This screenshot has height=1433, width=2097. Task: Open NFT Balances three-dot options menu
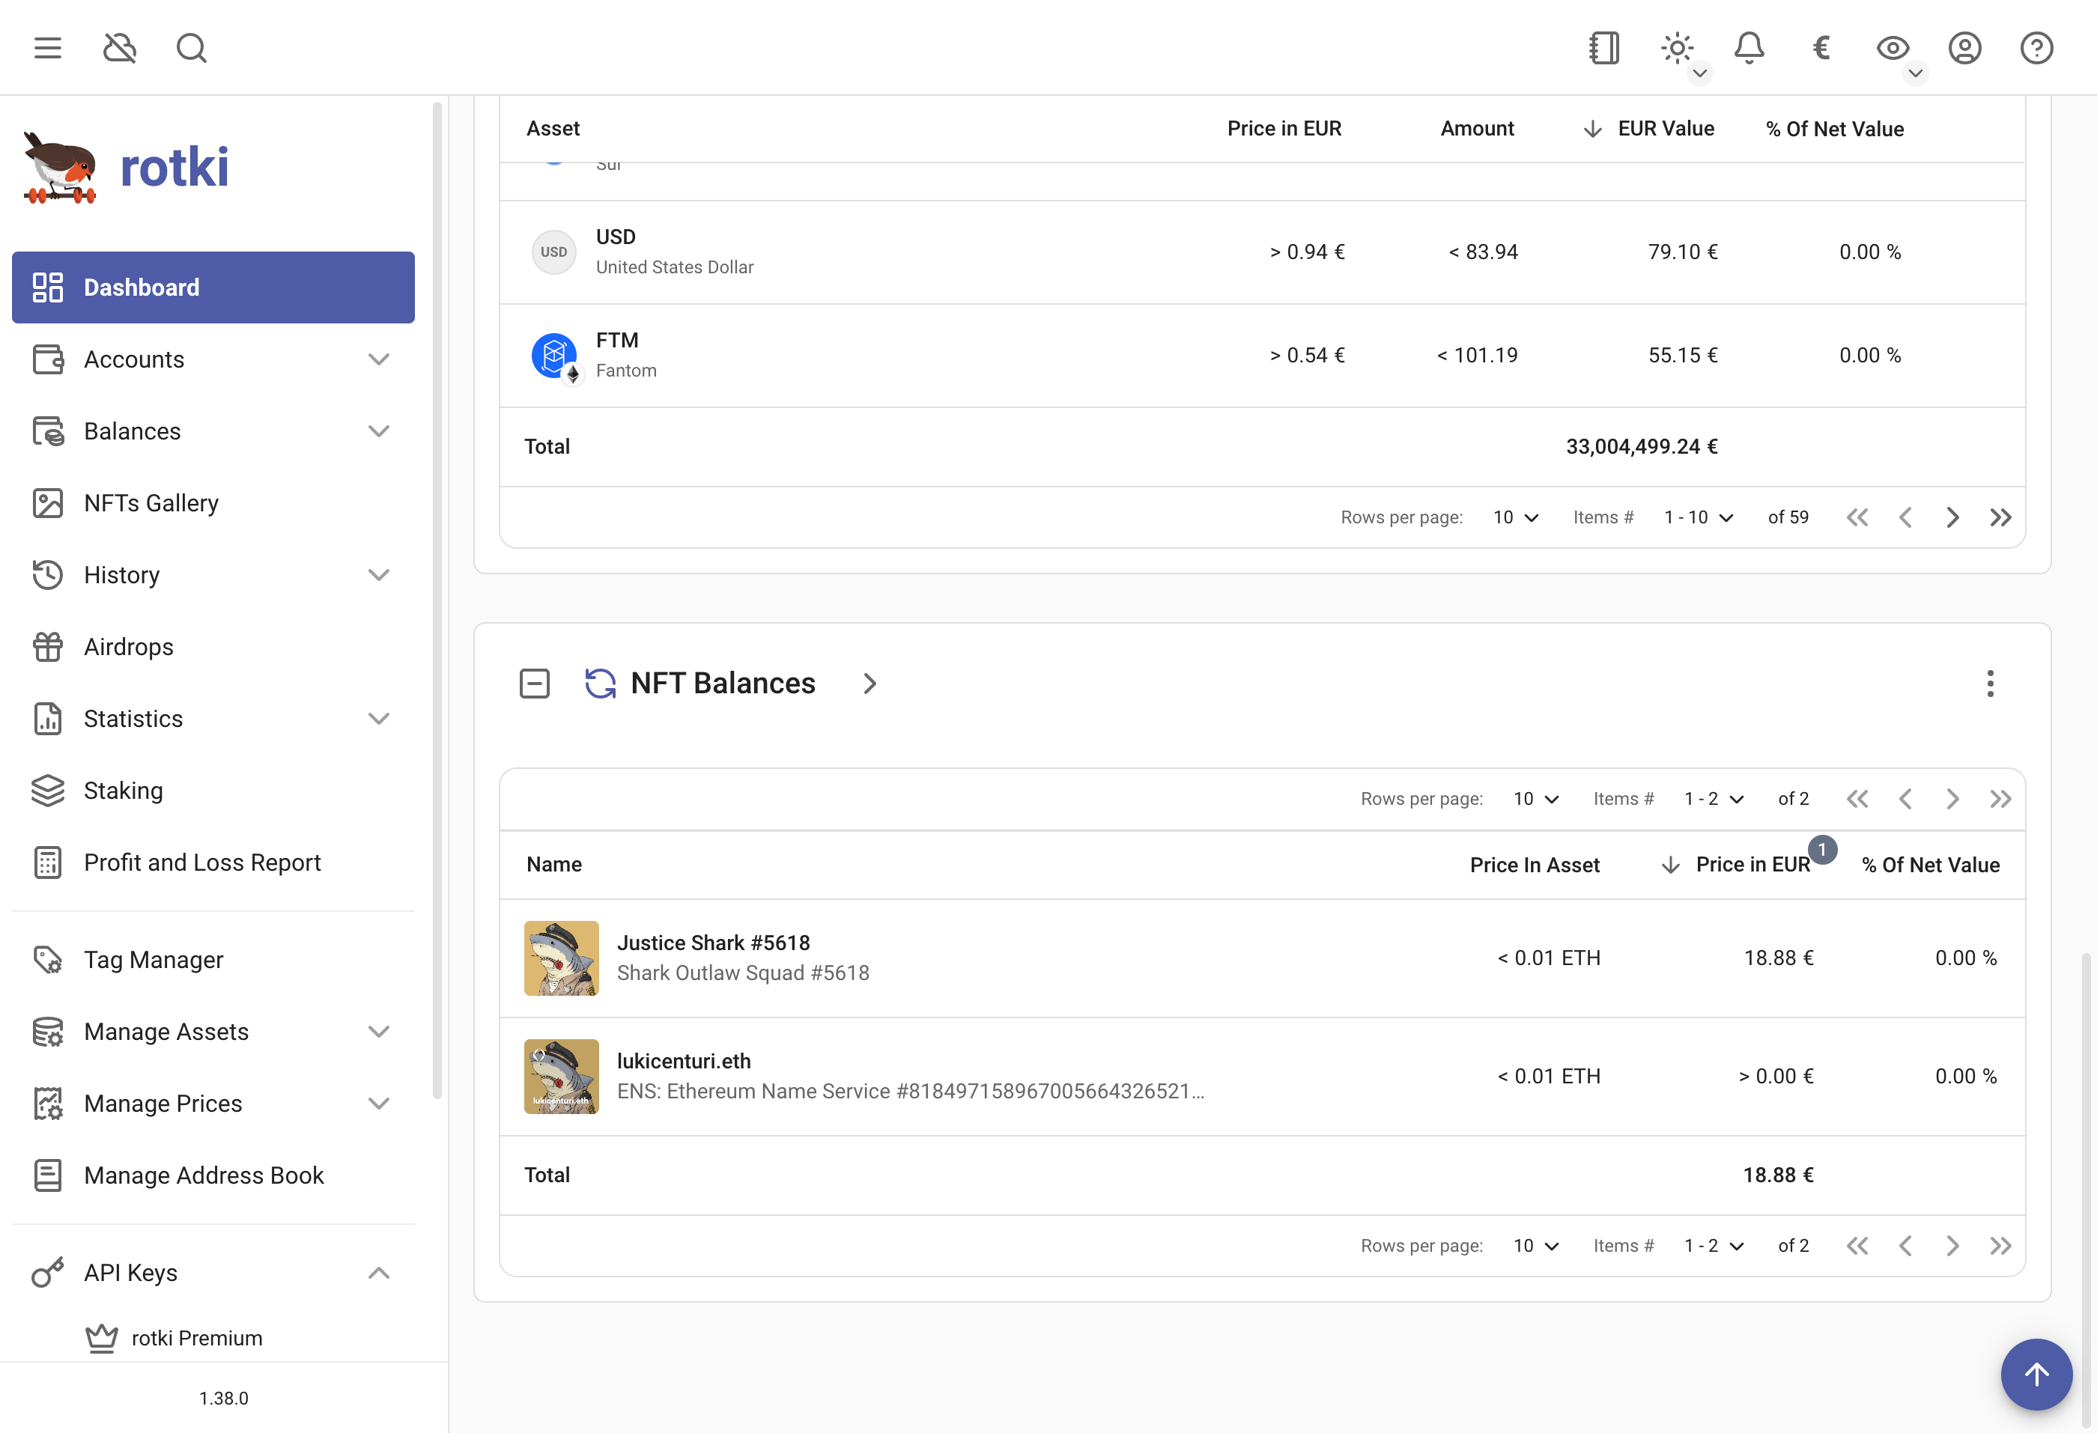(1990, 684)
